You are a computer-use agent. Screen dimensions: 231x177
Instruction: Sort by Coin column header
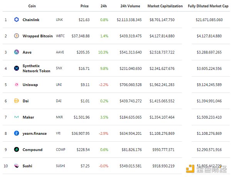[32, 6]
